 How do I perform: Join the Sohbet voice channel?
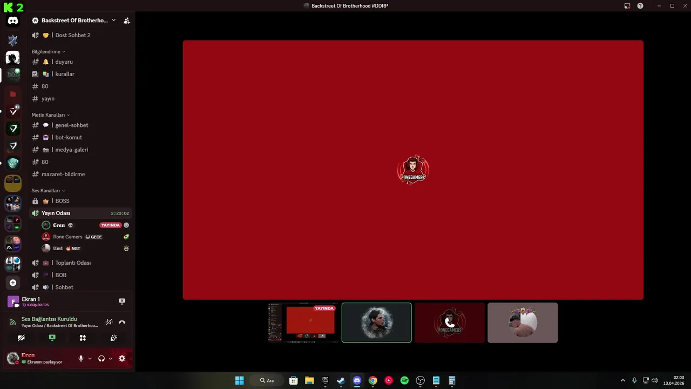click(80, 287)
